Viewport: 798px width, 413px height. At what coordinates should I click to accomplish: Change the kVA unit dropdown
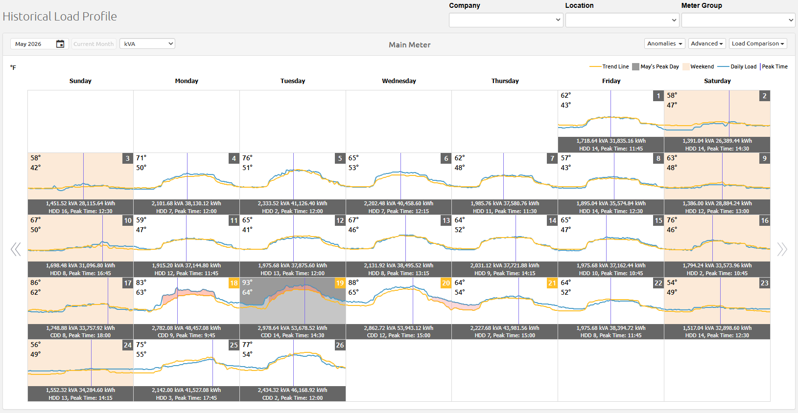tap(147, 43)
